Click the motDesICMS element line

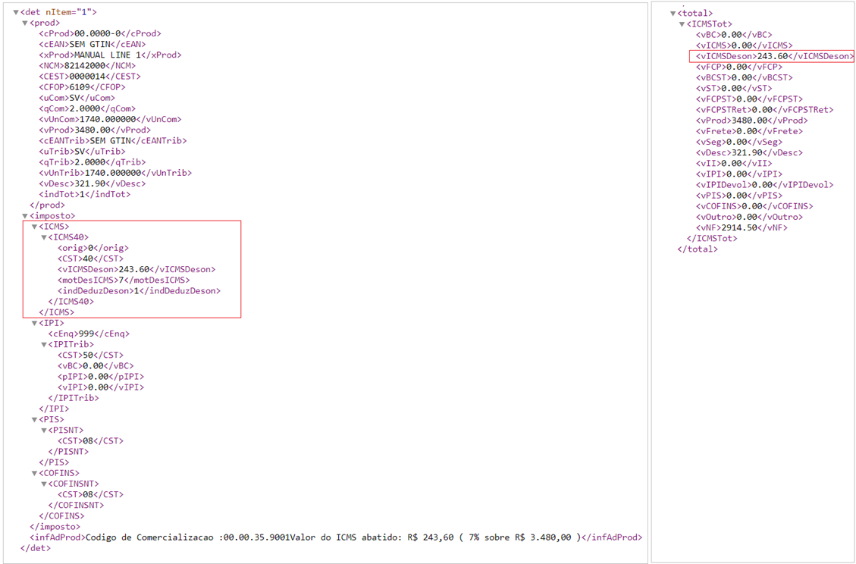click(x=123, y=280)
